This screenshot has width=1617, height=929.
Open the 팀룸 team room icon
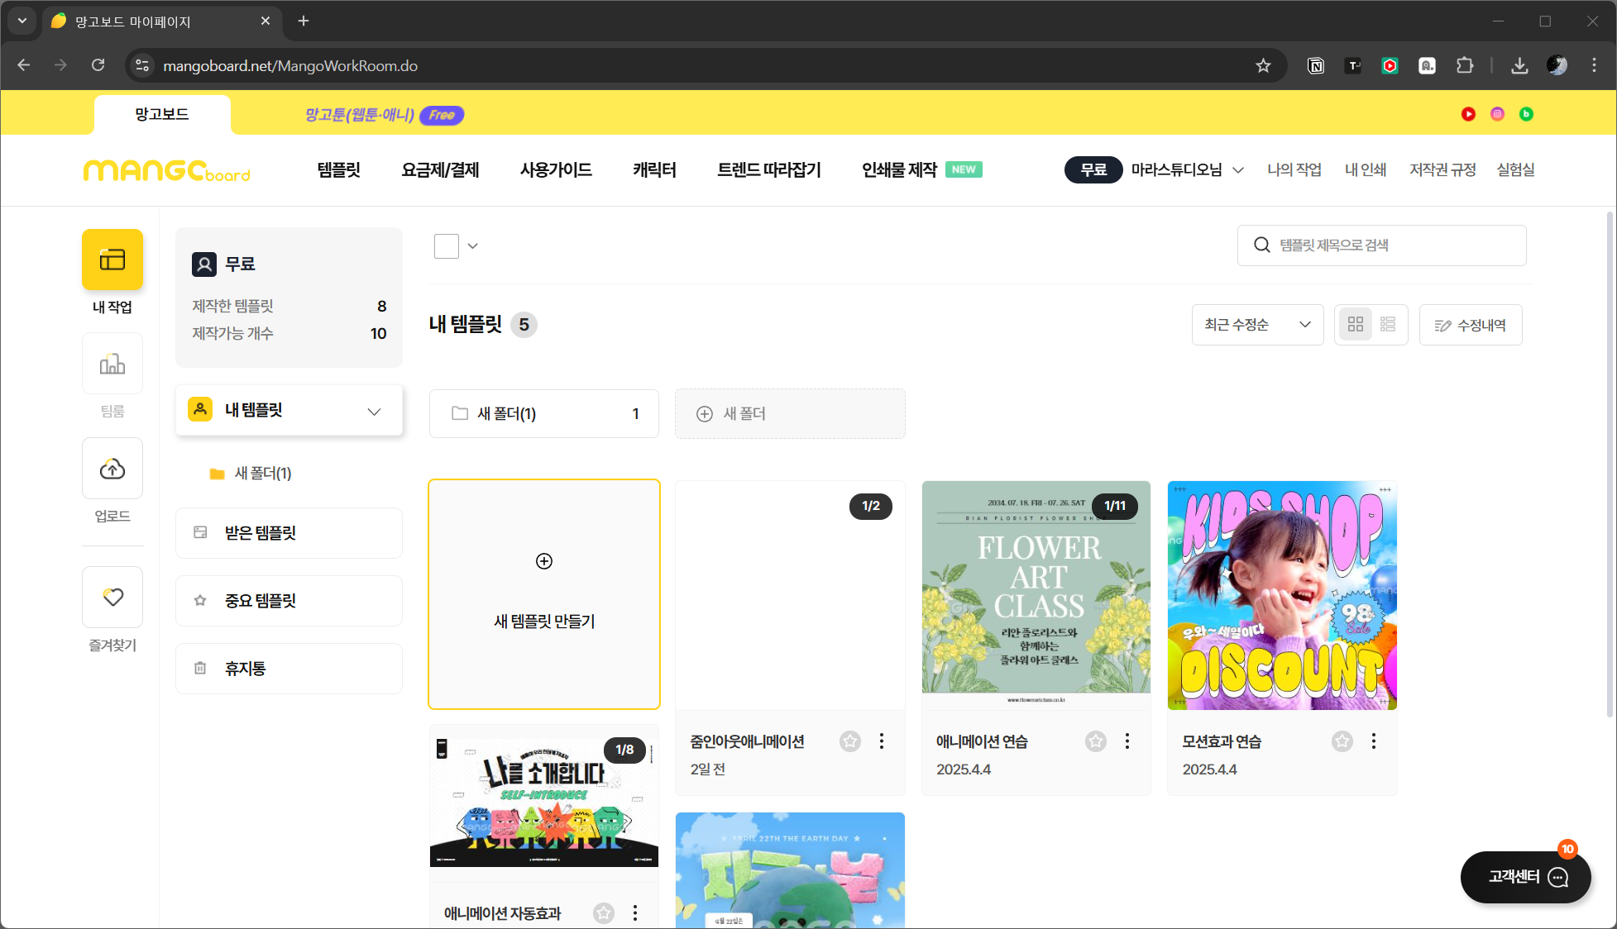pyautogui.click(x=112, y=364)
